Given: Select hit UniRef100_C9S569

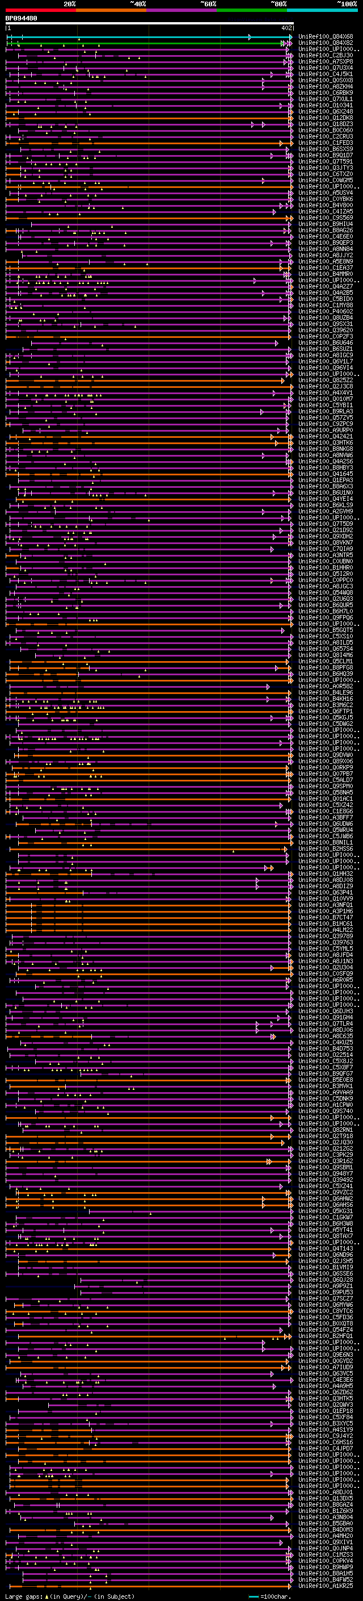Looking at the screenshot, I should pyautogui.click(x=326, y=218).
